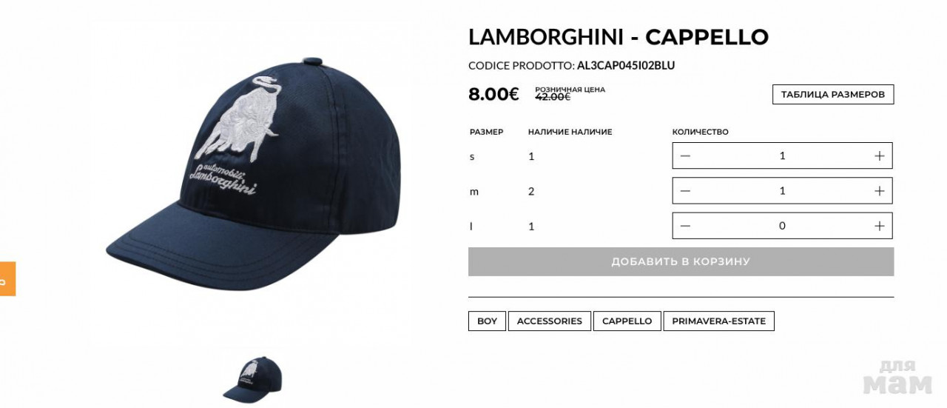
Task: Decrease quantity for size s
Action: coord(685,155)
